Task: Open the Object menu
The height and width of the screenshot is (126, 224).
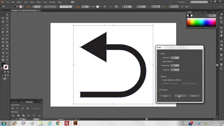Action: pyautogui.click(x=19, y=2)
